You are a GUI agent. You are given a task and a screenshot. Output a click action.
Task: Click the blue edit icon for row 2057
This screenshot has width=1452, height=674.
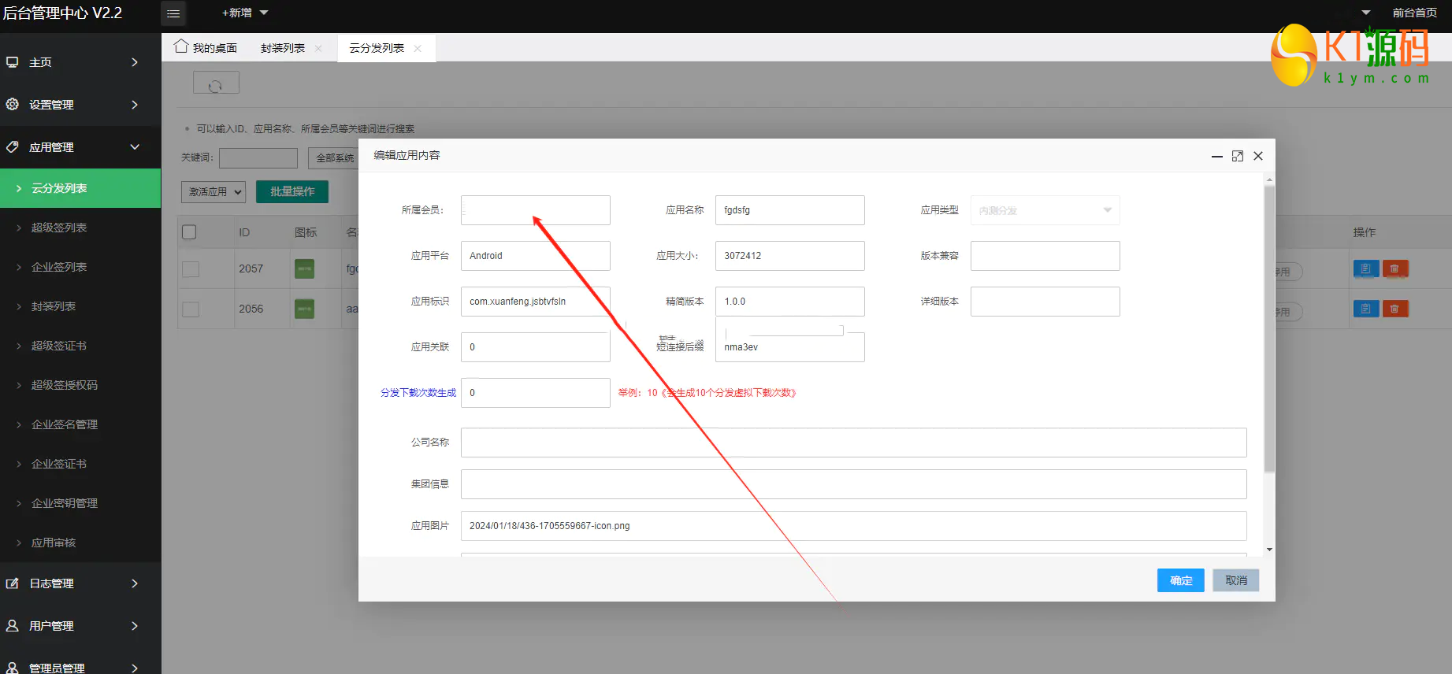point(1365,268)
